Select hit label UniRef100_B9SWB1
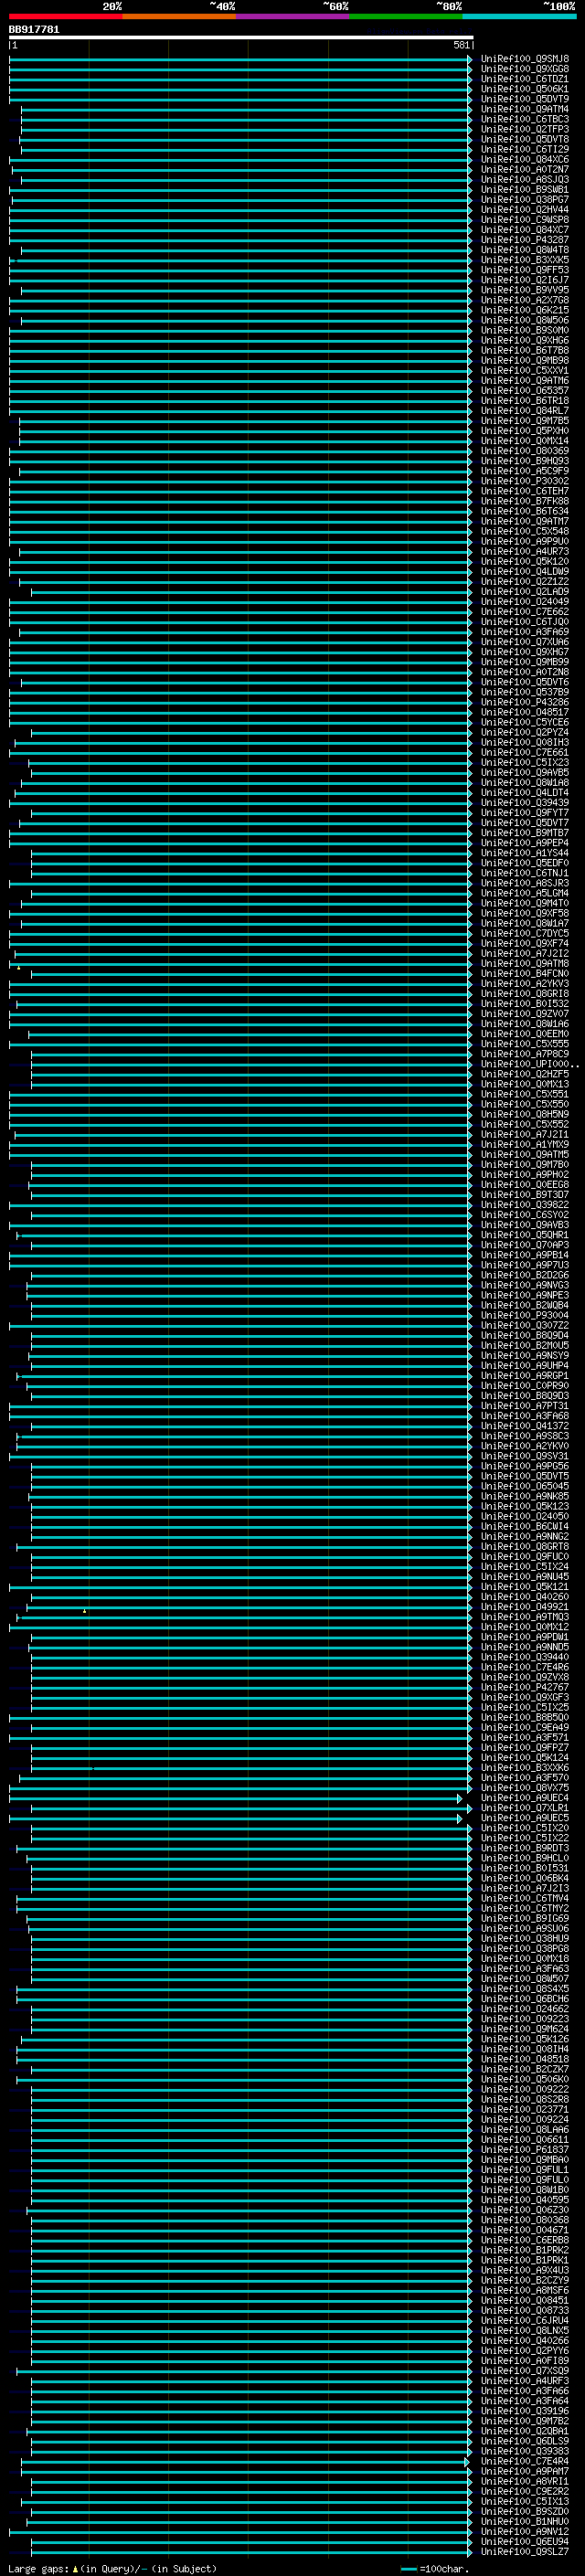 525,190
